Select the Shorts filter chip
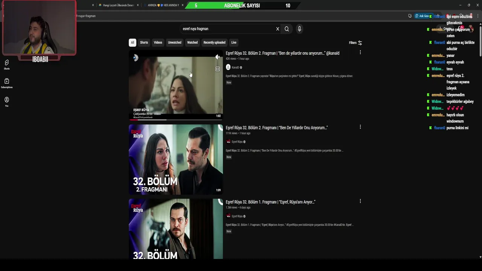The height and width of the screenshot is (271, 482). [144, 43]
